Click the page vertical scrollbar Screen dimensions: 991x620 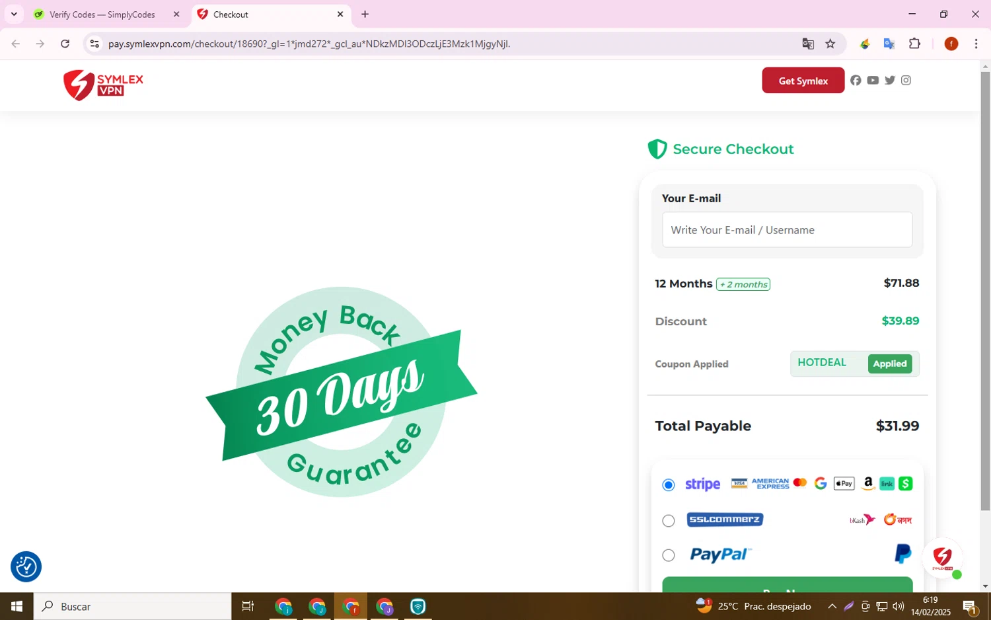(x=985, y=291)
